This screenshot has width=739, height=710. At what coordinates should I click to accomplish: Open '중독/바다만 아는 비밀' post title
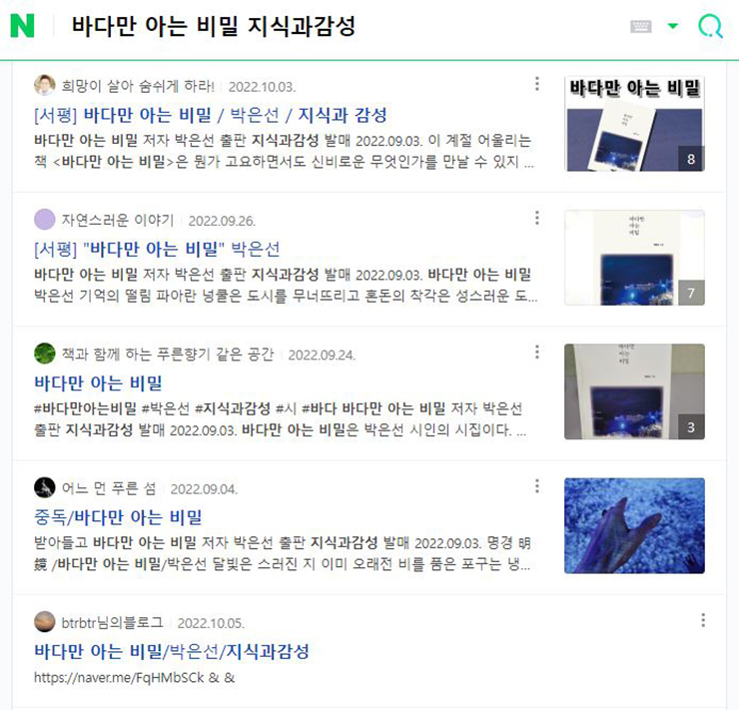coord(118,517)
